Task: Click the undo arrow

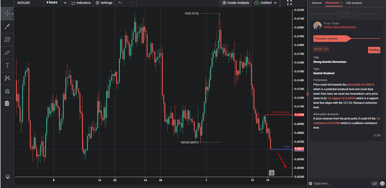Action: [120, 3]
